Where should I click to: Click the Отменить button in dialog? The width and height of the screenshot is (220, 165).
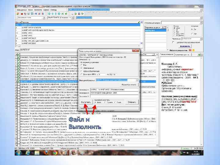(x=132, y=102)
